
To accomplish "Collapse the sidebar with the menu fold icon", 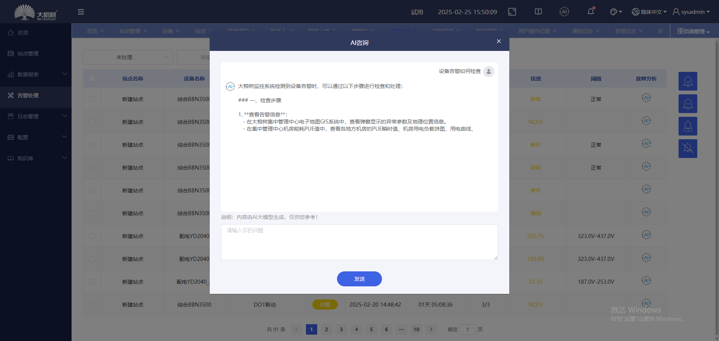I will pos(81,12).
